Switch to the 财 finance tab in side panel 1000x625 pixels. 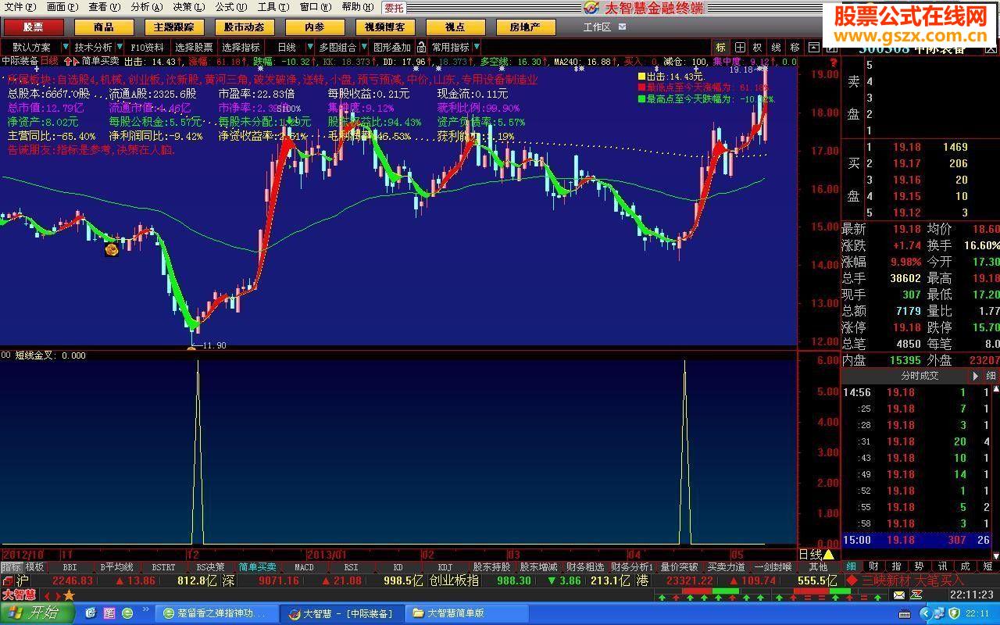tap(873, 566)
